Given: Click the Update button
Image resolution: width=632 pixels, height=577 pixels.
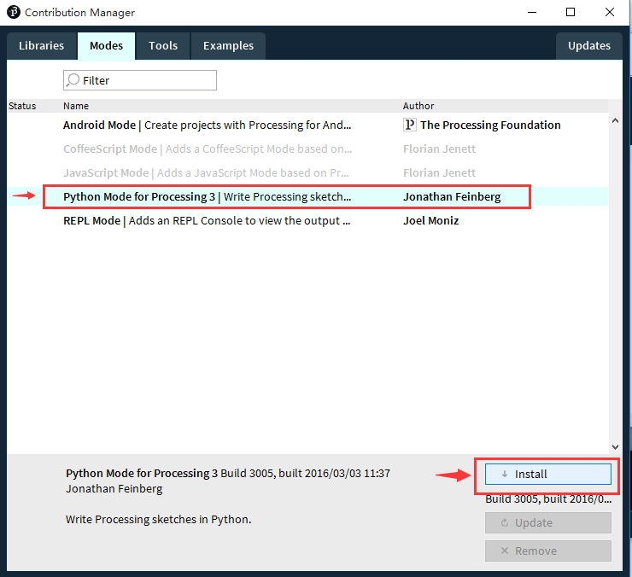Looking at the screenshot, I should coord(548,523).
